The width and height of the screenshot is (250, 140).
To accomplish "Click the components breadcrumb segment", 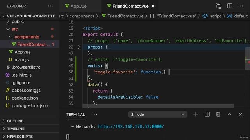I will [82, 16].
